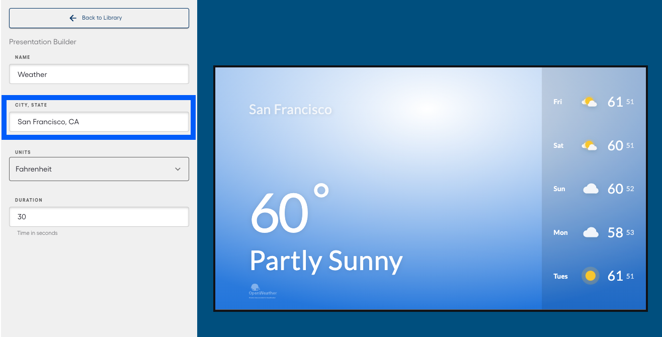
Task: Click the Fri forecast day label
Action: [x=557, y=102]
